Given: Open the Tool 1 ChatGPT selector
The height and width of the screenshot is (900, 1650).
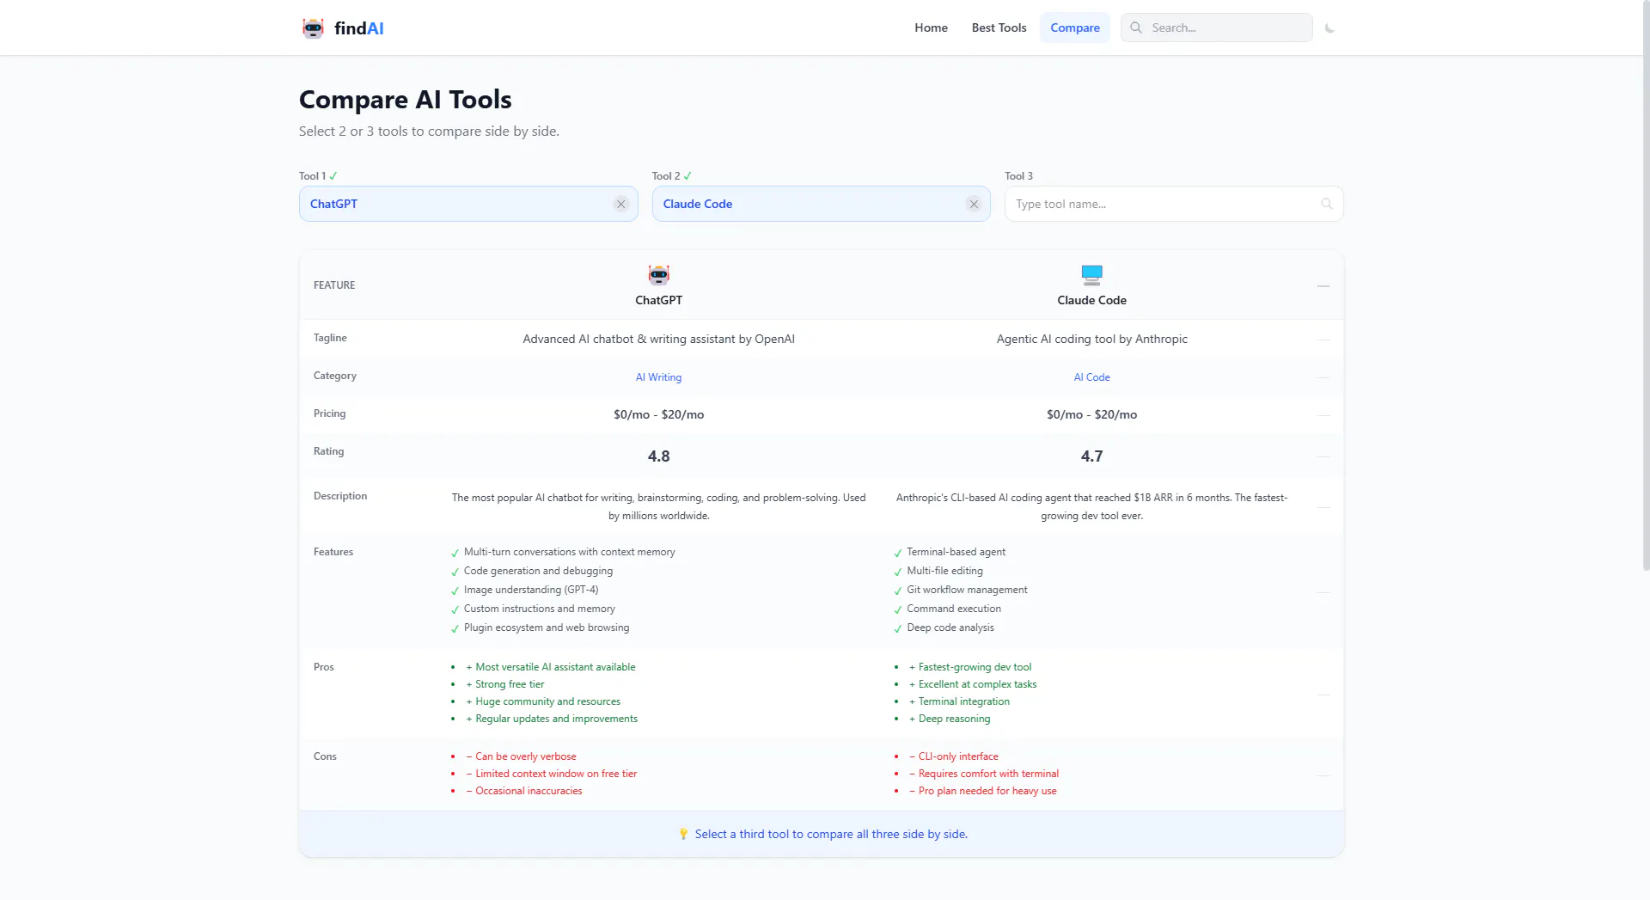Looking at the screenshot, I should 468,205.
